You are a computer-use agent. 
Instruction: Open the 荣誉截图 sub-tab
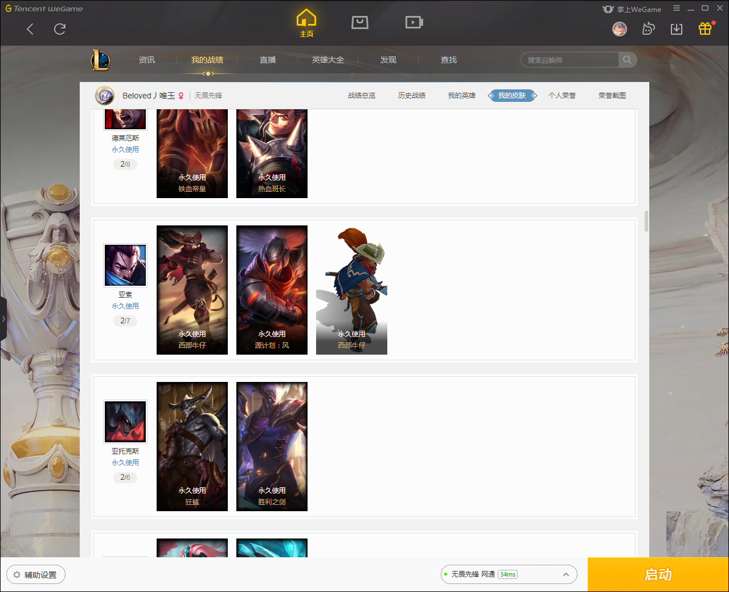(x=612, y=96)
